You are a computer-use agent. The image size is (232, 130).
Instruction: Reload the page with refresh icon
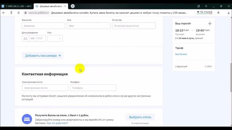18,13
